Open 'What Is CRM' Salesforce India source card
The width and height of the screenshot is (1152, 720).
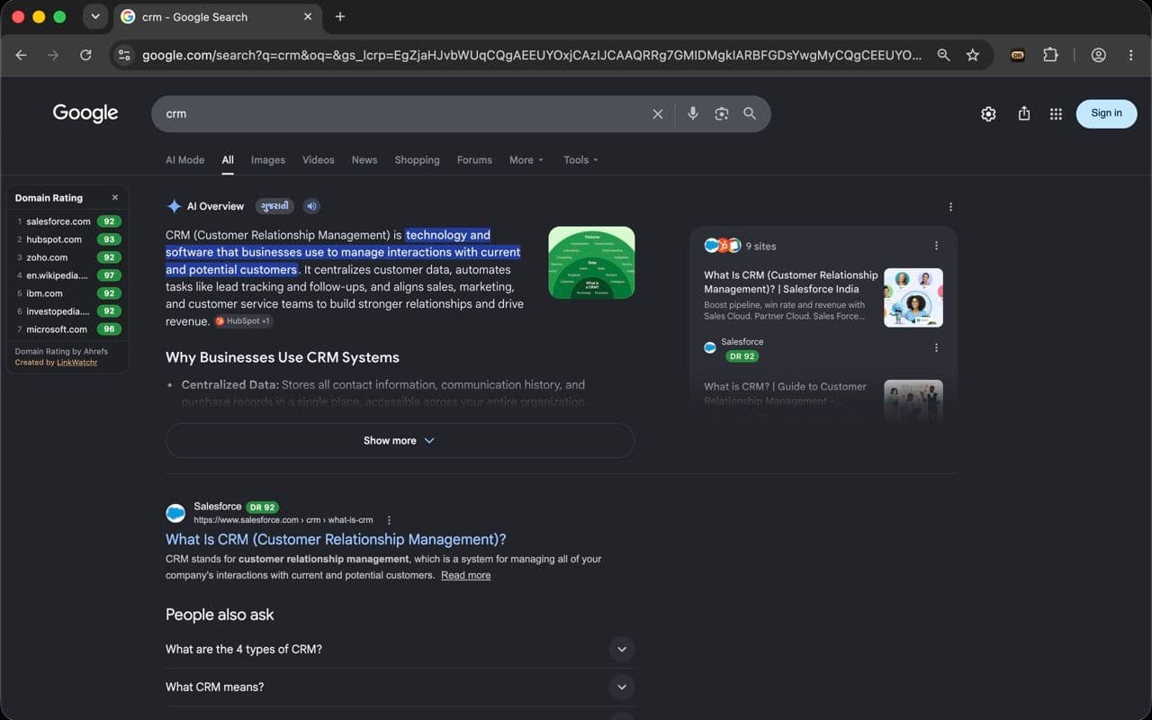tap(790, 282)
